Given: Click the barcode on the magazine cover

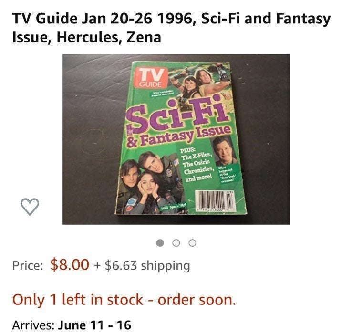Looking at the screenshot, I should point(215,200).
